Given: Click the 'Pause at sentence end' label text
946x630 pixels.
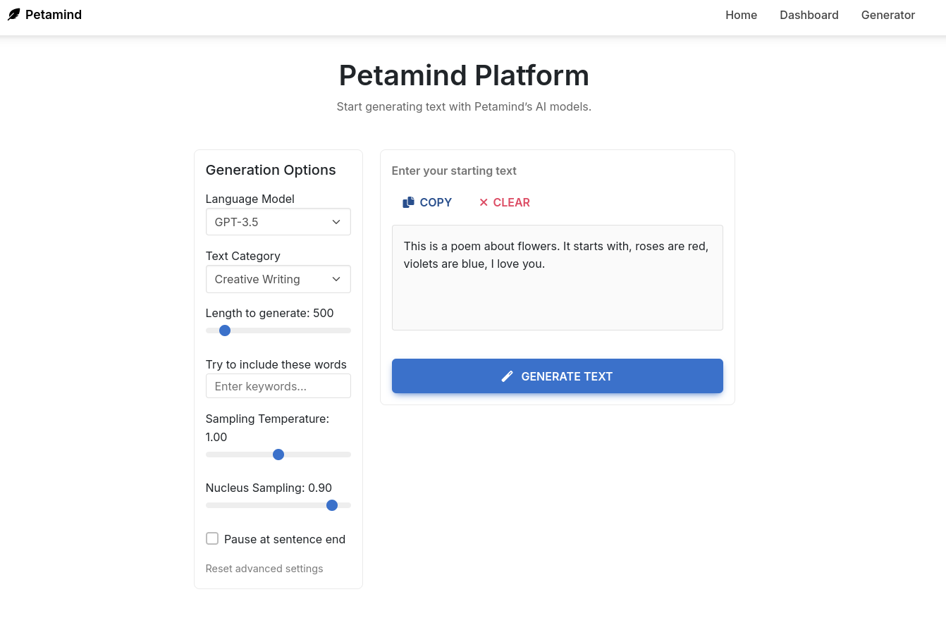Looking at the screenshot, I should tap(285, 539).
